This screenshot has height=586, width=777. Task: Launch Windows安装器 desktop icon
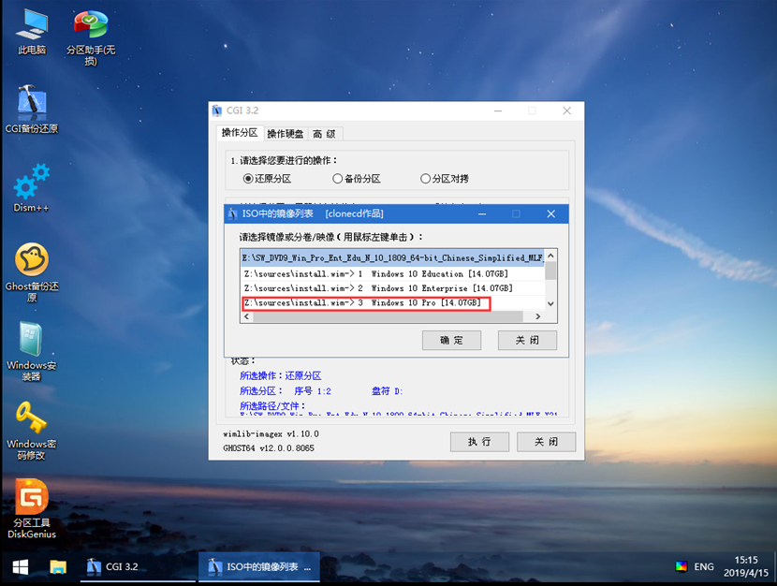coord(32,340)
